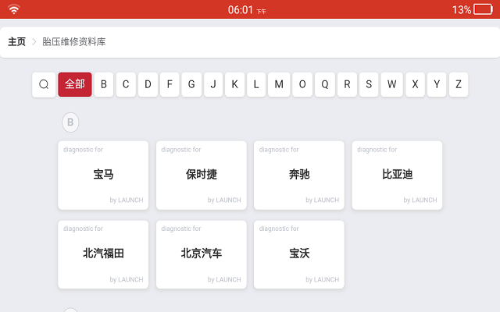Filter brands by letter M
This screenshot has width=500, height=312.
pos(279,84)
